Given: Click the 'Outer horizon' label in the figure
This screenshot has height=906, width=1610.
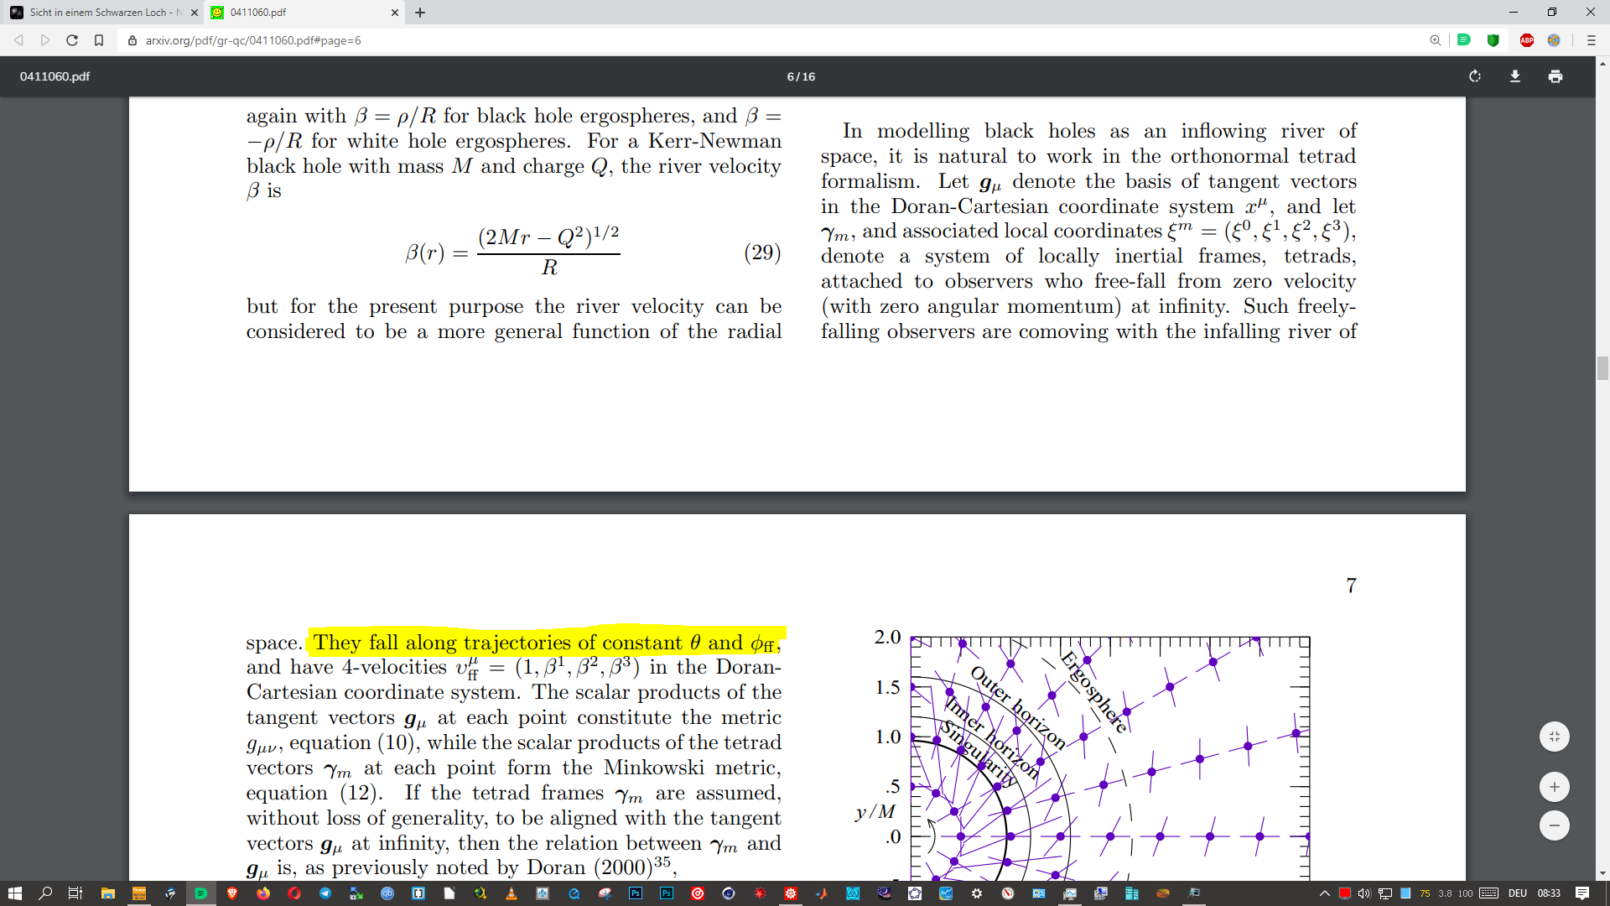Looking at the screenshot, I should click(x=1018, y=707).
